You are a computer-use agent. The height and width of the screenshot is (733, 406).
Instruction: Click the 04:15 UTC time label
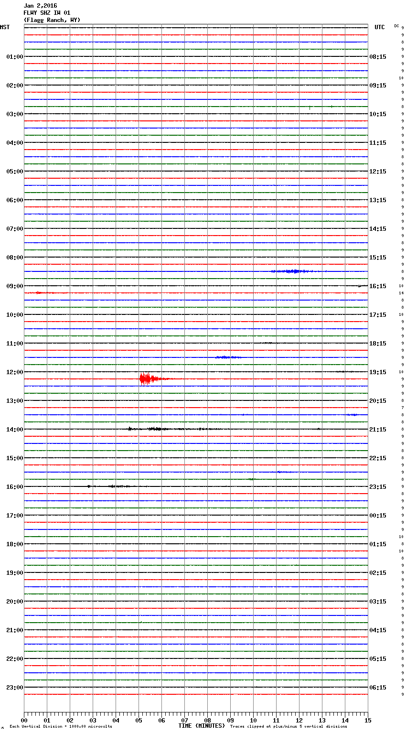pos(378,630)
